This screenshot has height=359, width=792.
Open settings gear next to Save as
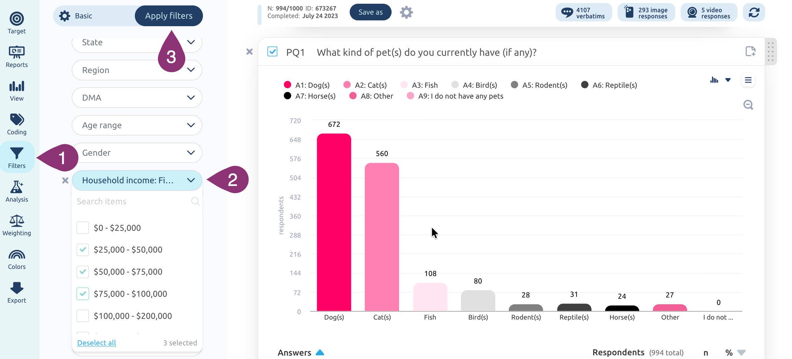point(406,13)
